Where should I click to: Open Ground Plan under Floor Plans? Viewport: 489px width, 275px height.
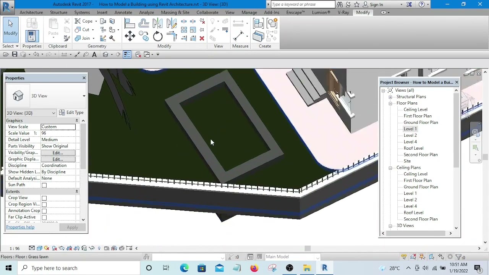(421, 123)
